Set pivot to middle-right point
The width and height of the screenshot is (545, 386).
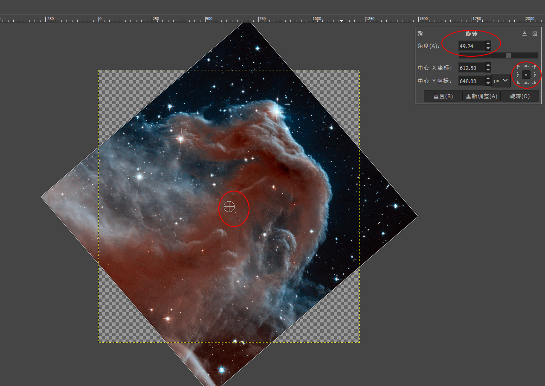(x=535, y=75)
